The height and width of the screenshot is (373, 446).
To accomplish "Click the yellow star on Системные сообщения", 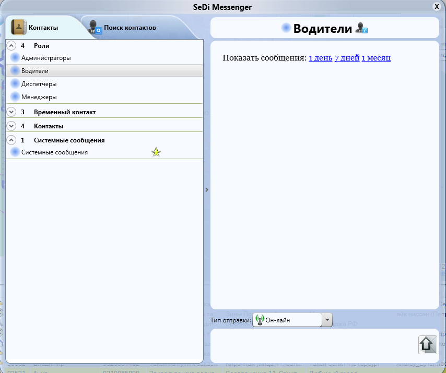I will [156, 152].
